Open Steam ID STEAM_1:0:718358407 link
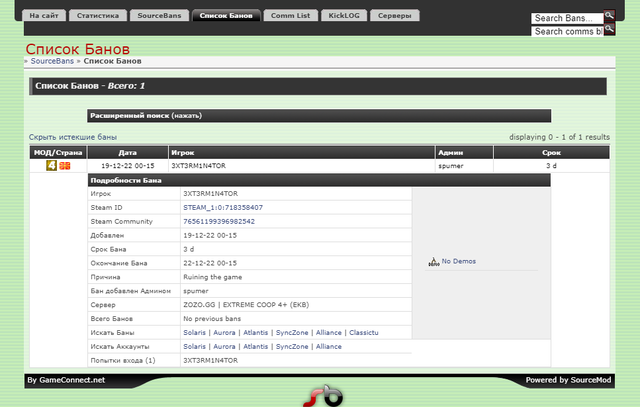This screenshot has width=640, height=407. coord(223,207)
